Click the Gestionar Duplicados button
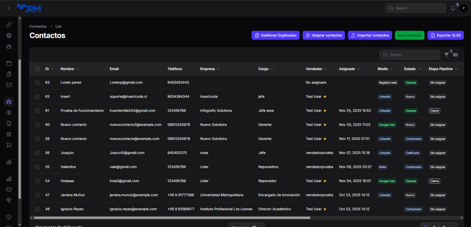The height and width of the screenshot is (227, 471). click(x=276, y=35)
